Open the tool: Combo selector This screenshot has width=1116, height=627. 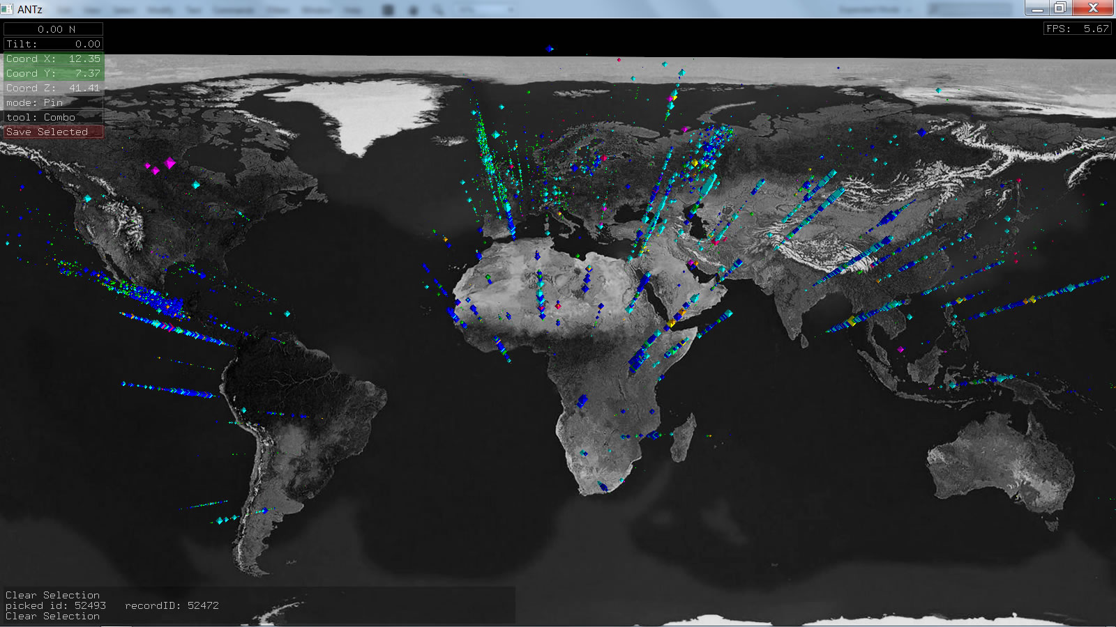click(53, 117)
